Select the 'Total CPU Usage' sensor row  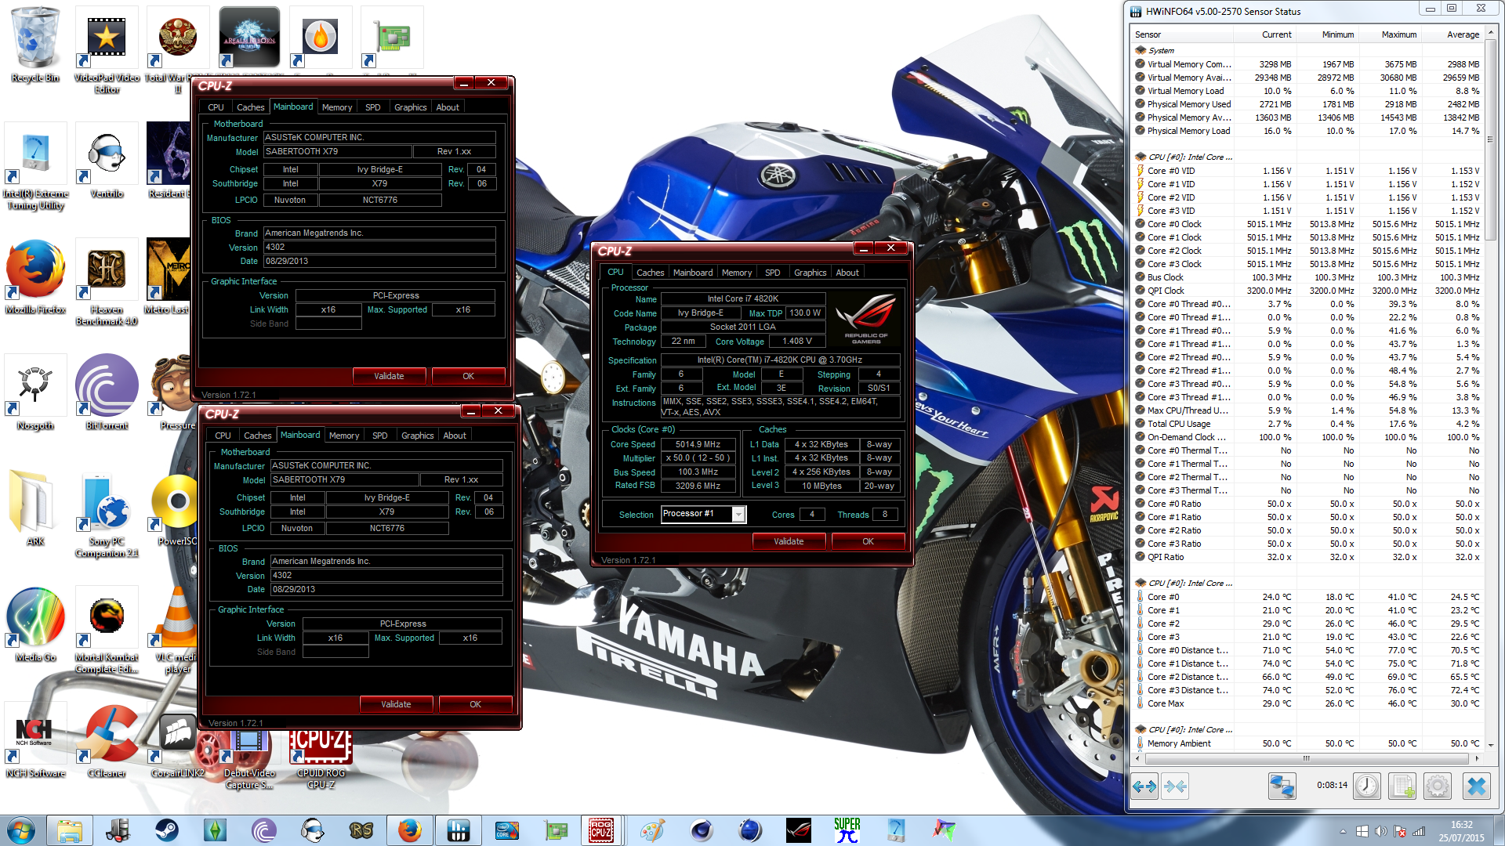(1307, 424)
